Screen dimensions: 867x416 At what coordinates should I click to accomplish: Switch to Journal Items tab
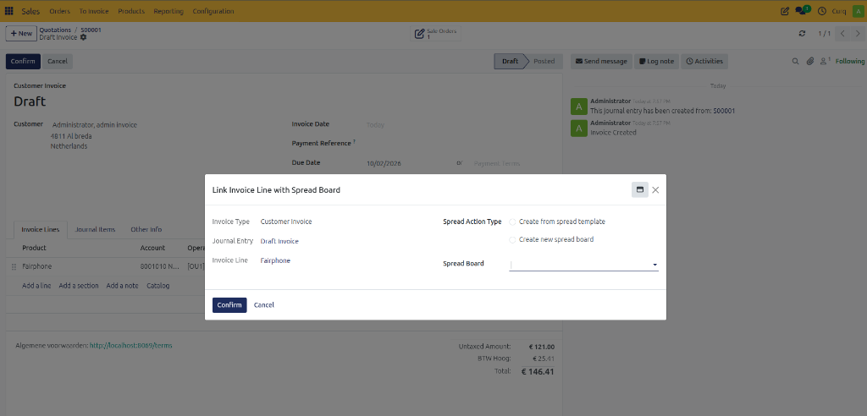(x=95, y=229)
